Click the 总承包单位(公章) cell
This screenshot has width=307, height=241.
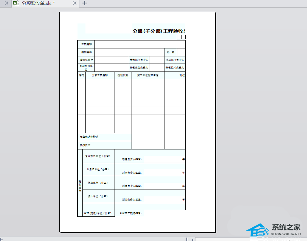[99, 169]
